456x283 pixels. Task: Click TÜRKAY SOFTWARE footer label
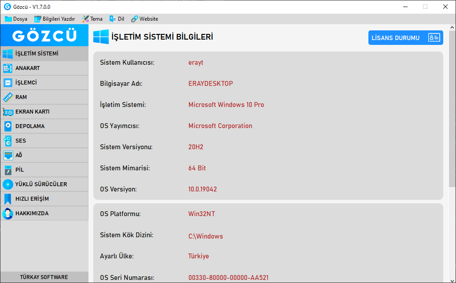click(x=44, y=277)
